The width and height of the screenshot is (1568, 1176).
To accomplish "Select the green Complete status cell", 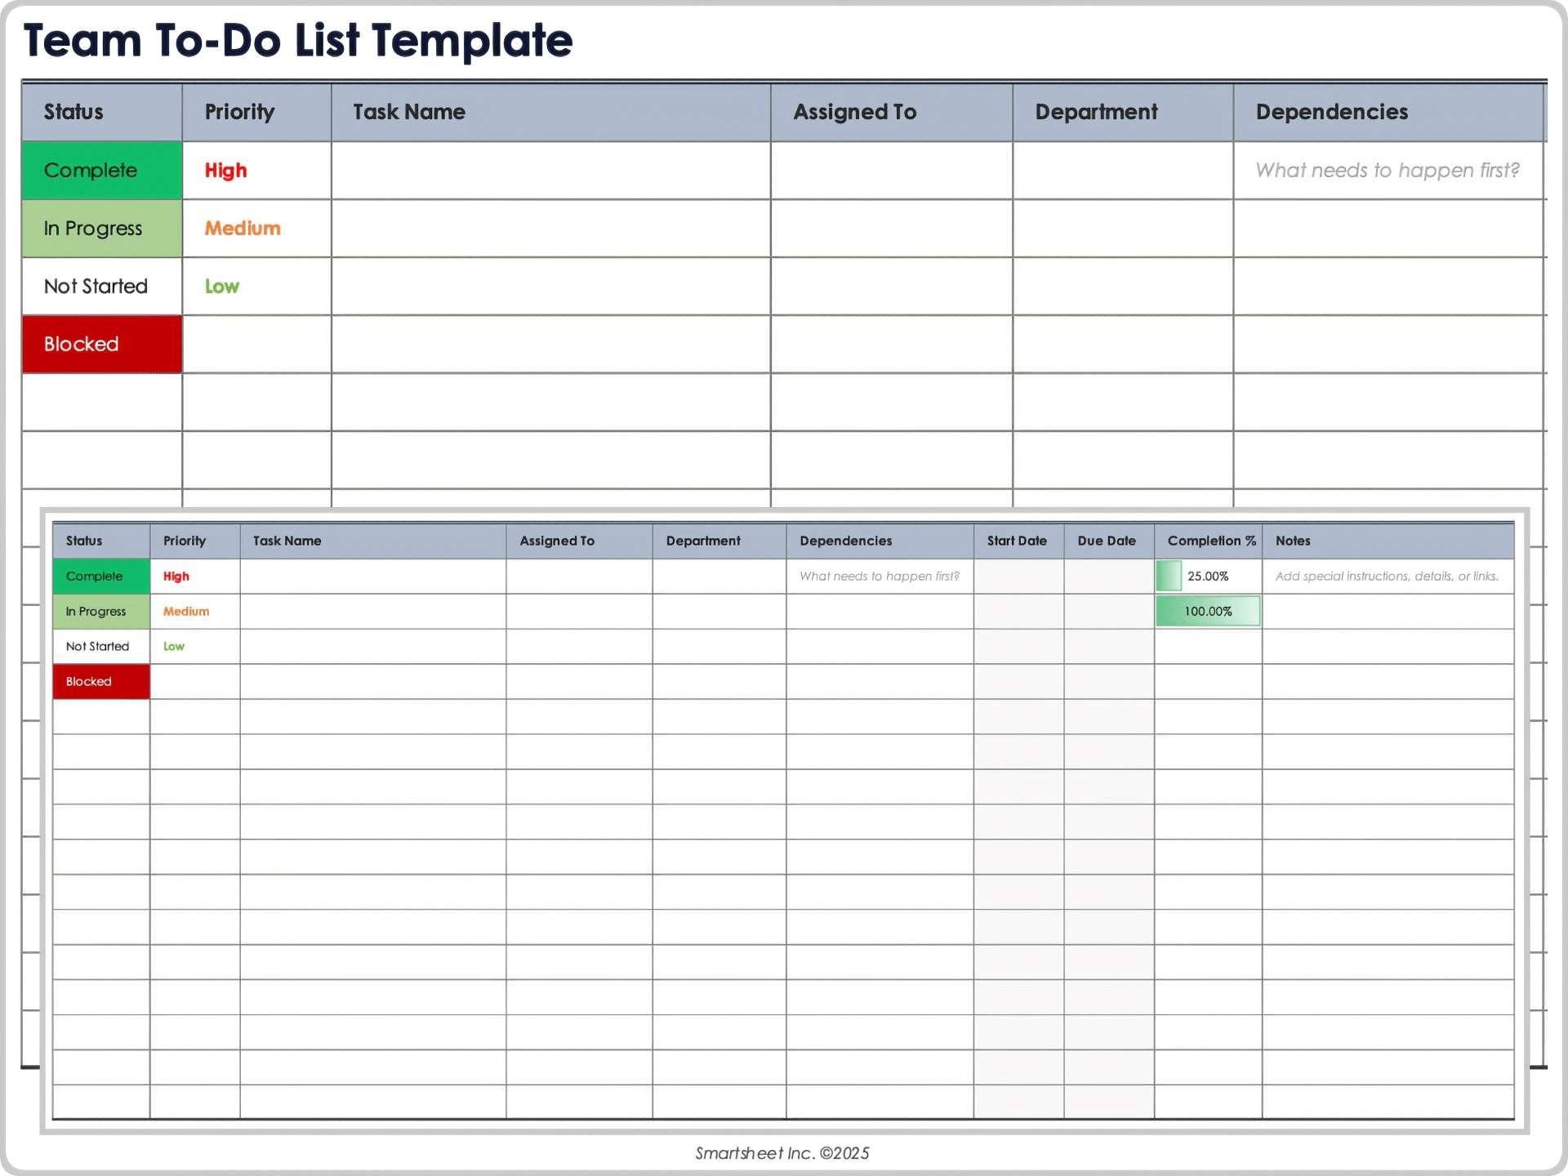I will pyautogui.click(x=100, y=171).
